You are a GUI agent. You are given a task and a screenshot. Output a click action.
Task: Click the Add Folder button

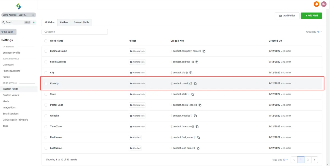pyautogui.click(x=287, y=16)
